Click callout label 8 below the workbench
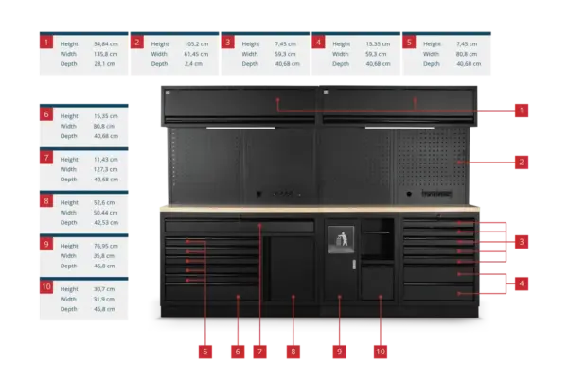The height and width of the screenshot is (378, 568). click(293, 352)
